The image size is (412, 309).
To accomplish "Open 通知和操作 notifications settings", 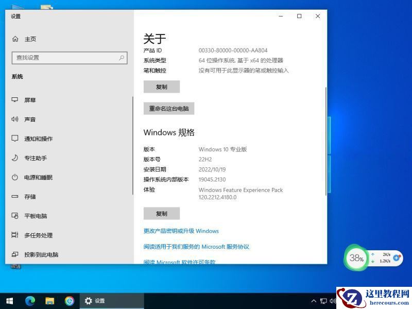I will (x=37, y=139).
